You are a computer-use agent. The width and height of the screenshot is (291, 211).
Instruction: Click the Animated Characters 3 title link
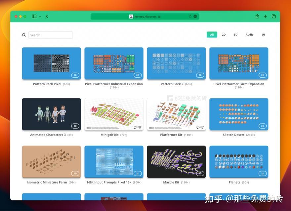48,135
